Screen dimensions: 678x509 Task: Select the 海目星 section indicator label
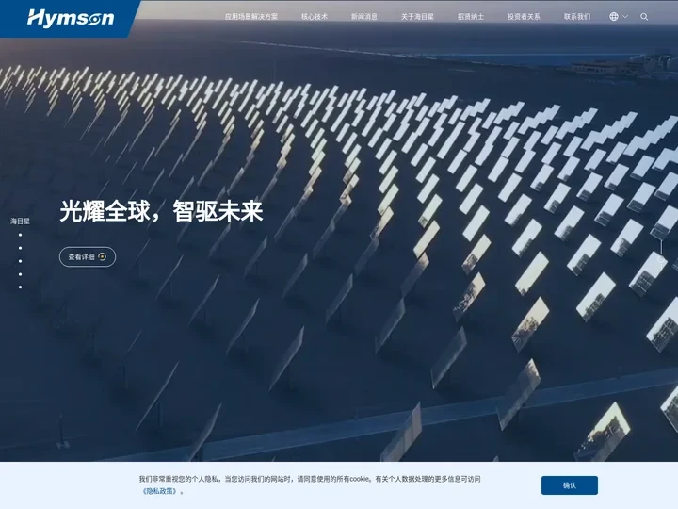(20, 222)
